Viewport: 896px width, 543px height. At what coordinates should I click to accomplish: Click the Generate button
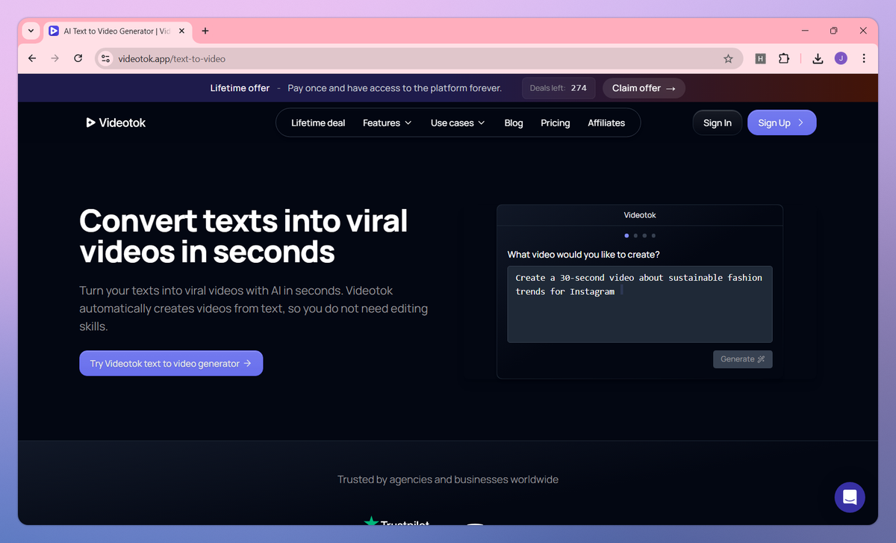(x=743, y=359)
